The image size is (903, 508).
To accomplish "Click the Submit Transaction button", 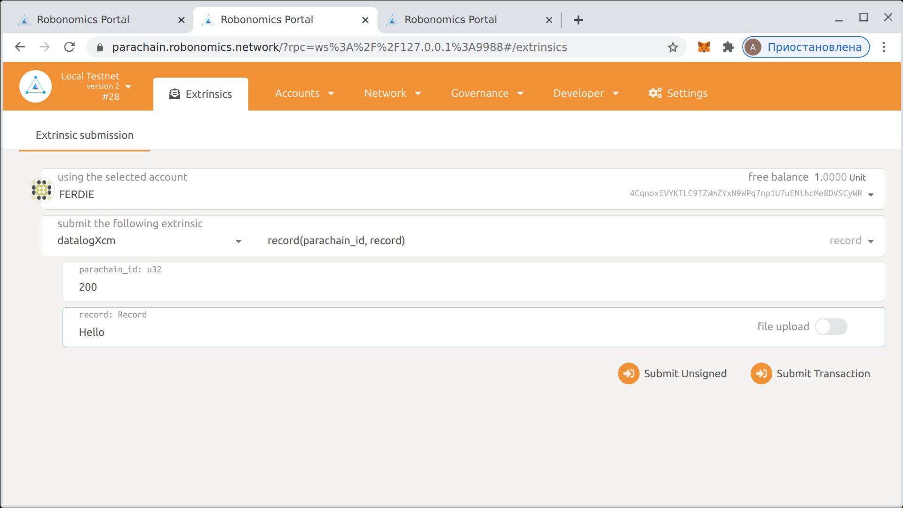I will tap(810, 373).
